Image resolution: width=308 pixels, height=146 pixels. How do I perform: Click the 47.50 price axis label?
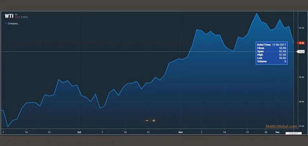pos(301,126)
